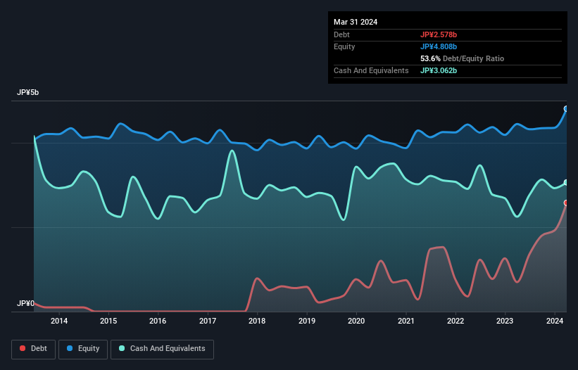Select the 2015 x-axis label
Screen dimensions: 578x370
(108, 321)
